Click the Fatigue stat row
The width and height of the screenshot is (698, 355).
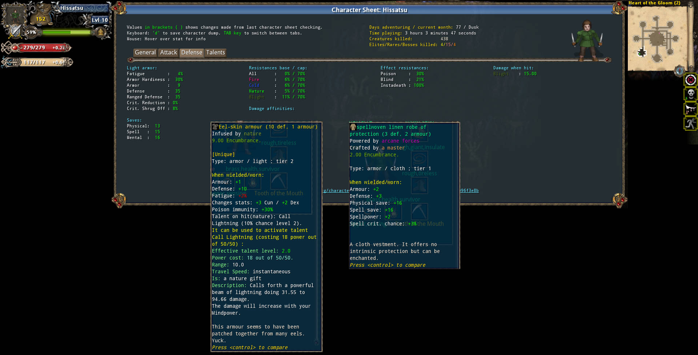pyautogui.click(x=155, y=74)
